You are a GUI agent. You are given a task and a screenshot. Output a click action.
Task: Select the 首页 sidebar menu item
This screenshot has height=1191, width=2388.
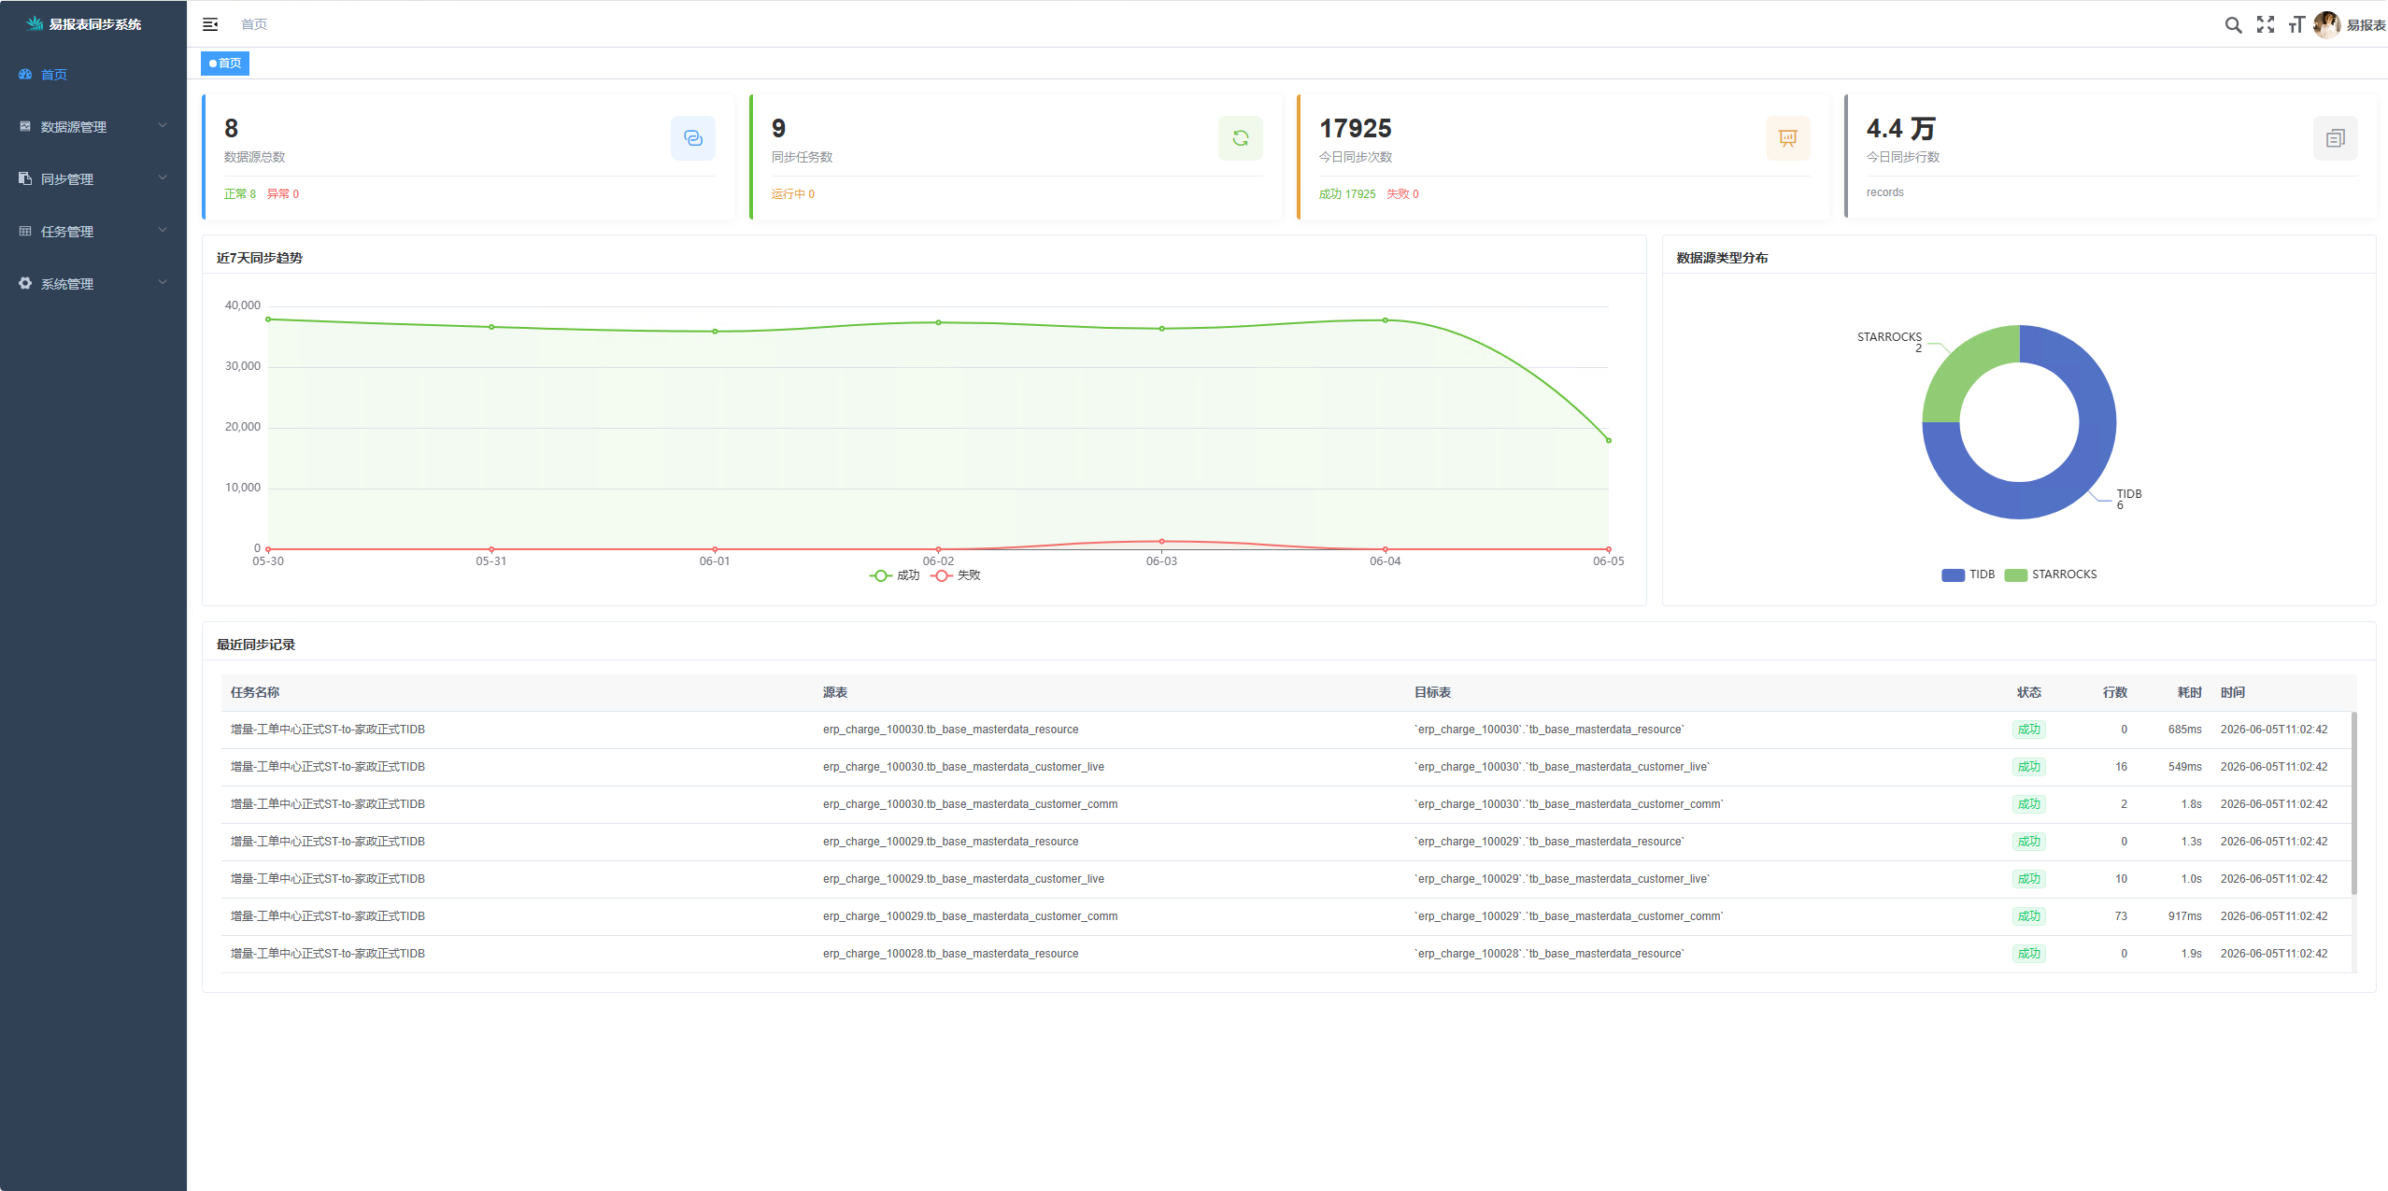(93, 75)
